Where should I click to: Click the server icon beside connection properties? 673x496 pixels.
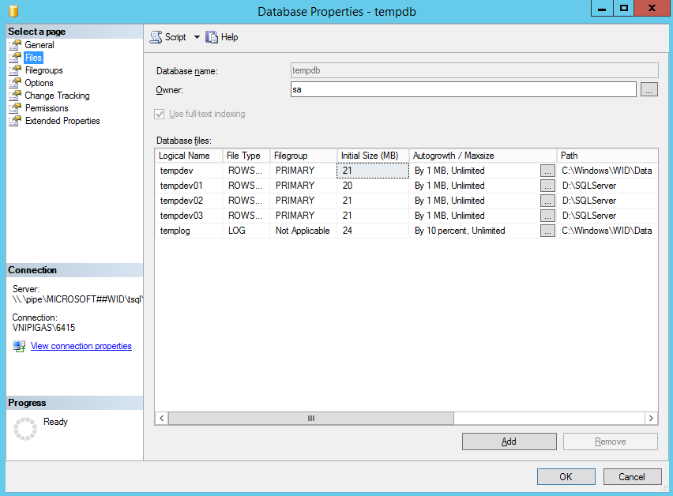pyautogui.click(x=18, y=345)
